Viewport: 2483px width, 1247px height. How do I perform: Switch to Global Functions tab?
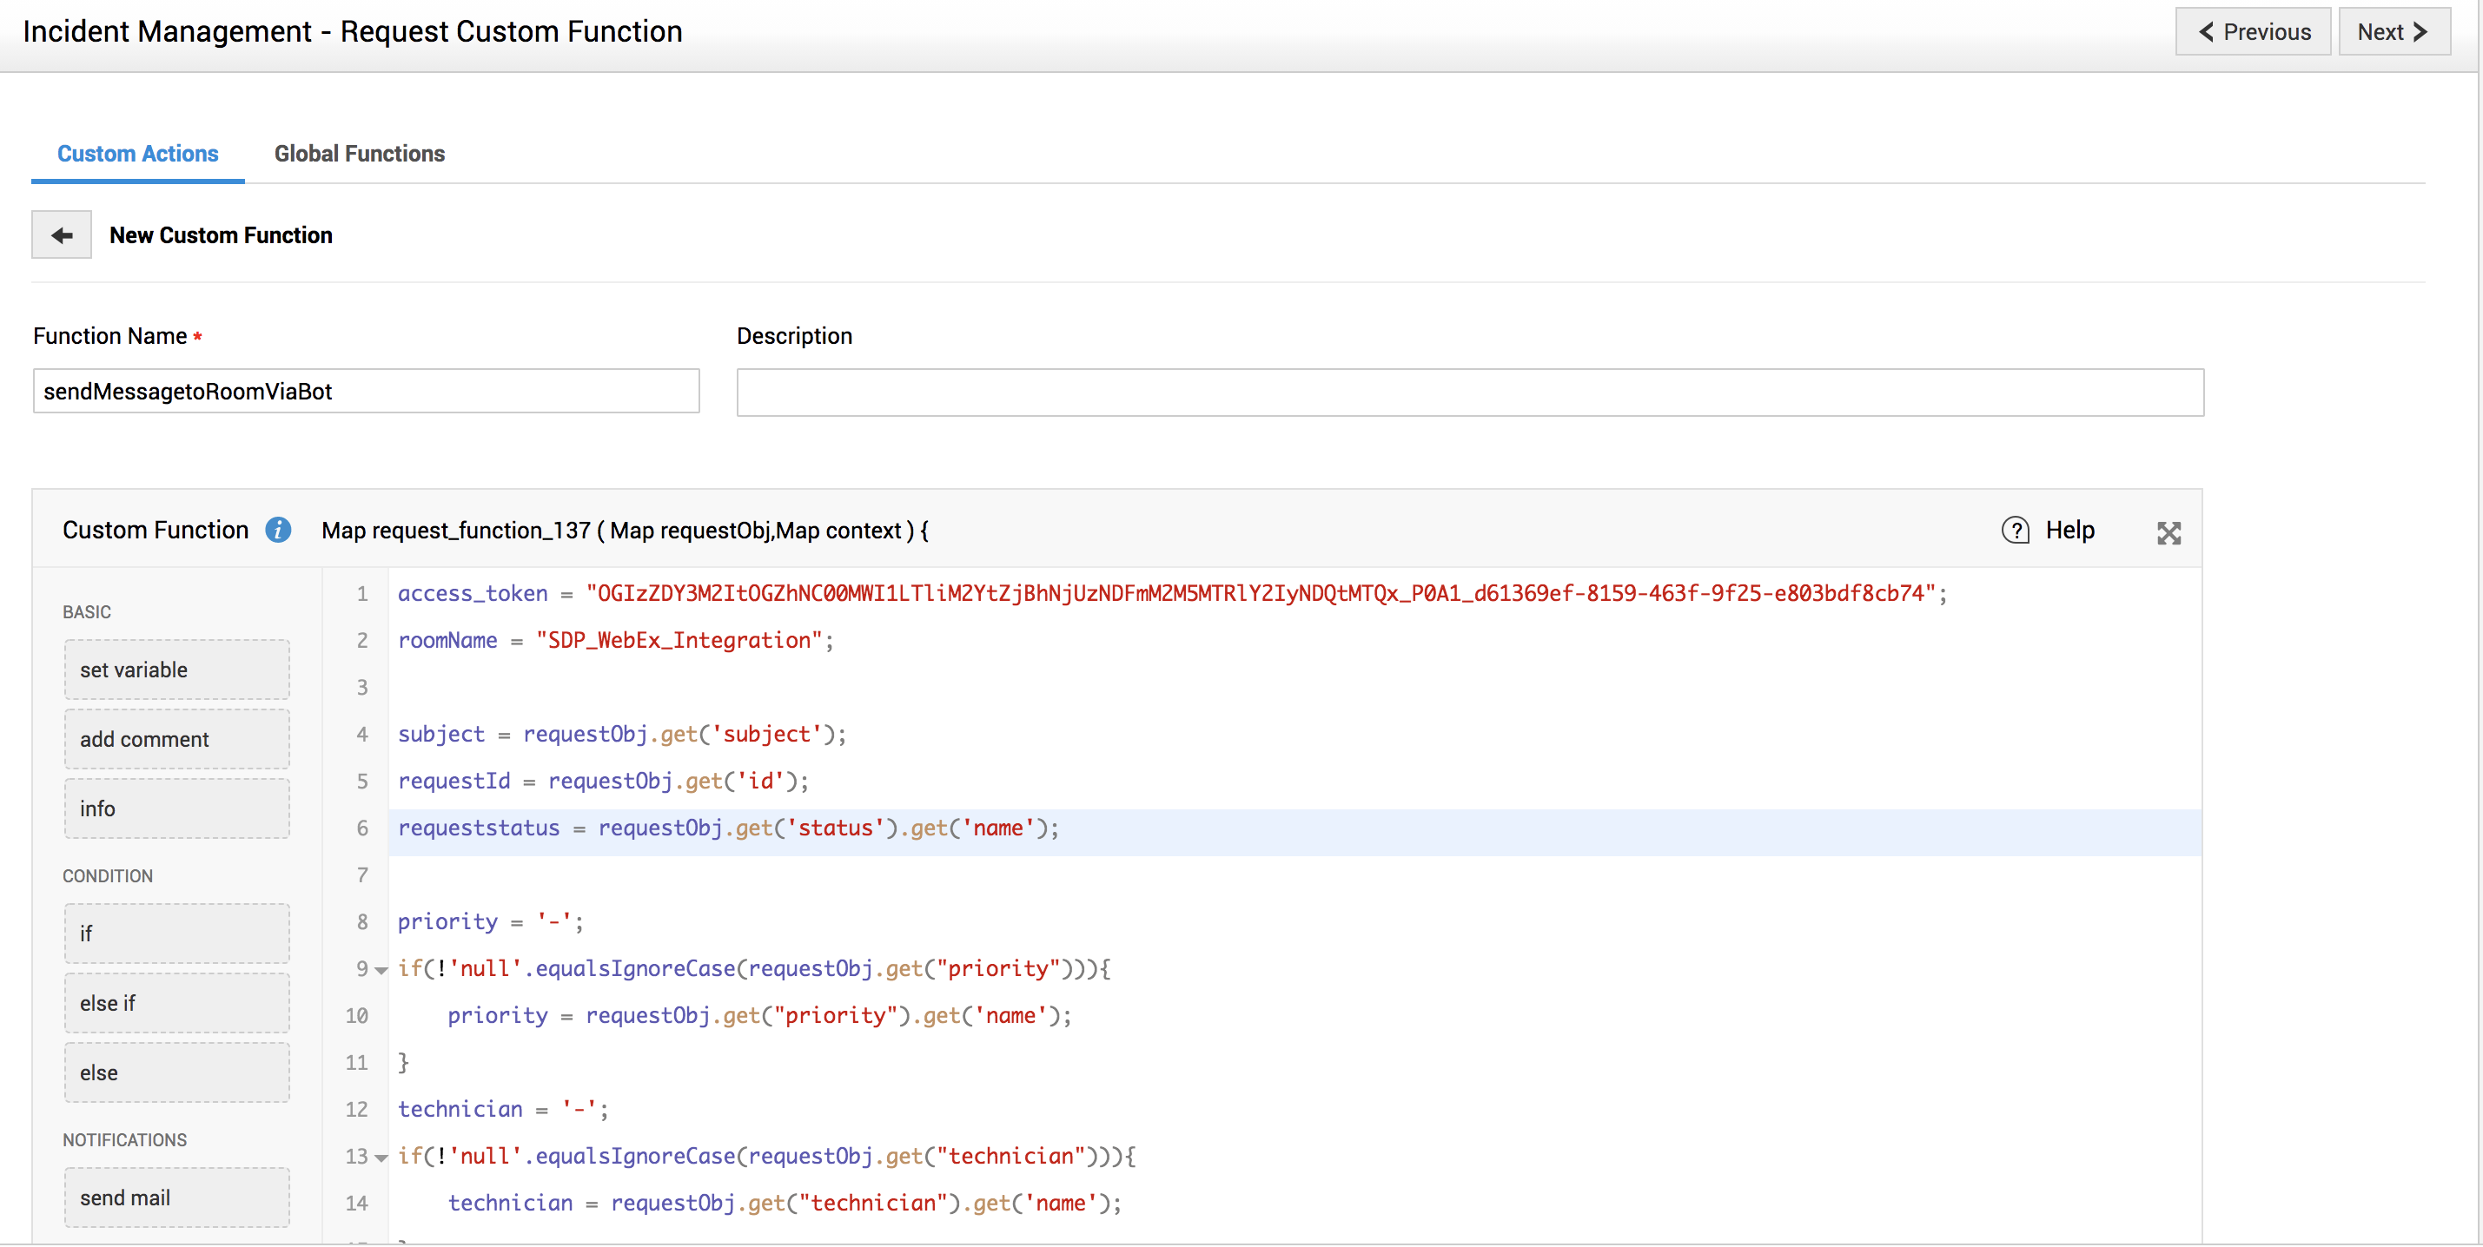359,153
